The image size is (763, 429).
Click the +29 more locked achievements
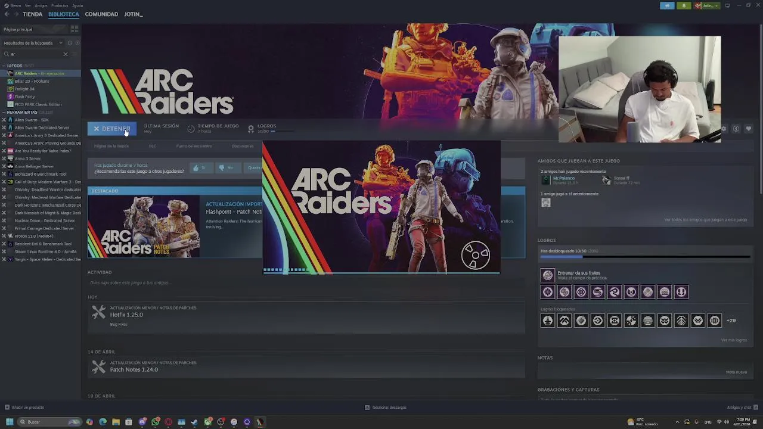tap(731, 321)
